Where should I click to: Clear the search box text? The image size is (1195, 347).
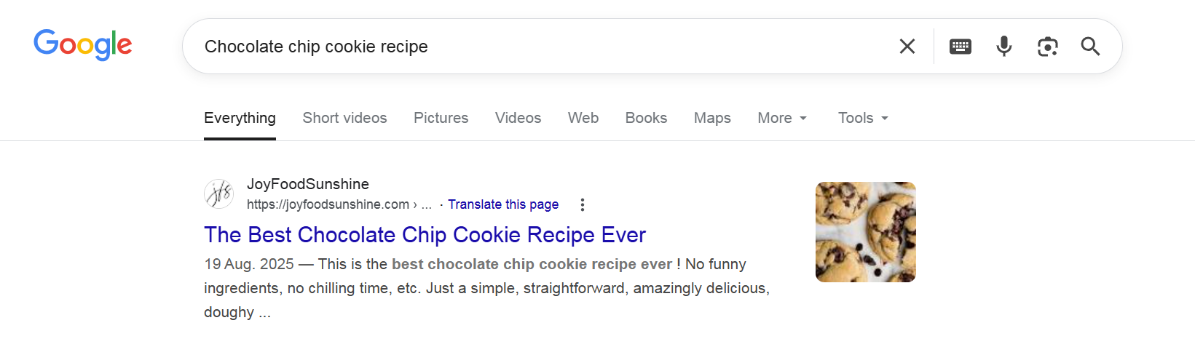click(x=907, y=47)
